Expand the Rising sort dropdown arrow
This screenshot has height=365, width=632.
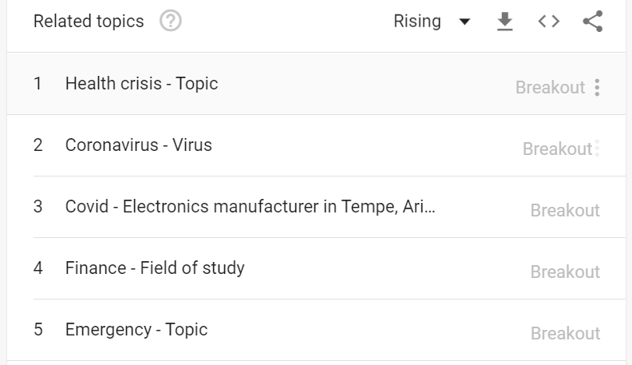tap(465, 22)
